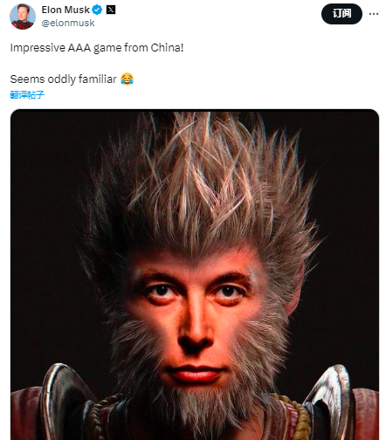Screen dimensions: 386x440
Task: Click the text 'Impressive AAA game from China!'
Action: (x=97, y=48)
